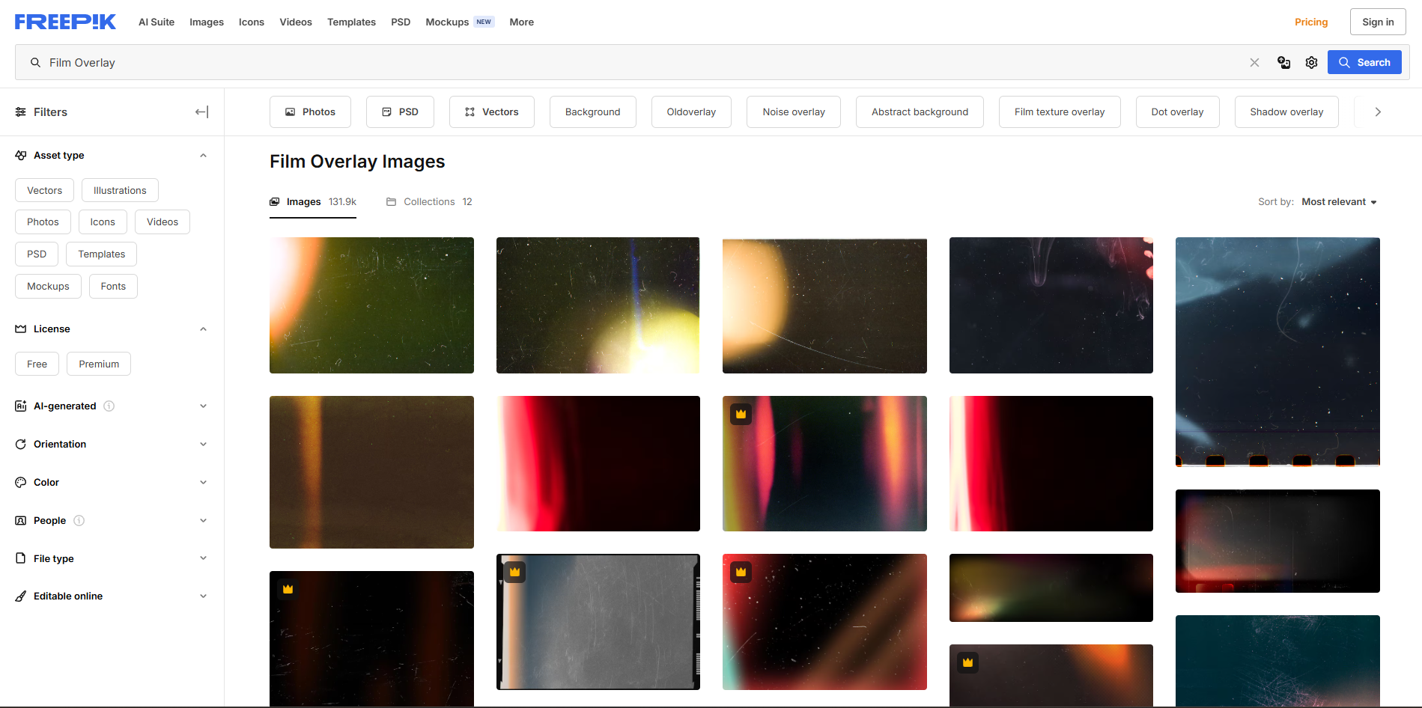
Task: Toggle the Photos asset type filter in sidebar
Action: [x=43, y=222]
